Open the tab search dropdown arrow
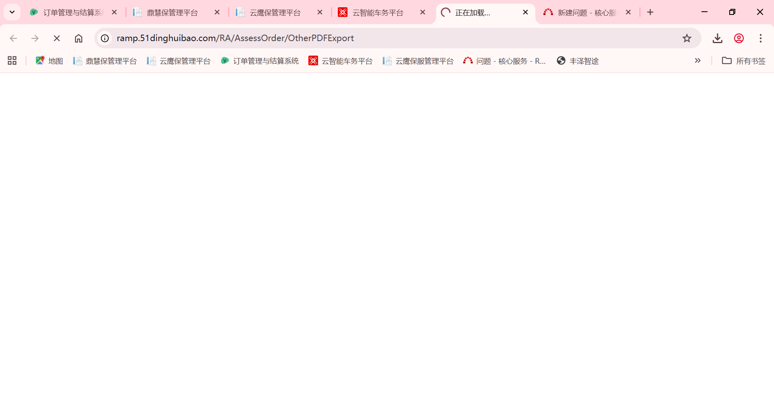Screen dimensions: 774x411 pos(12,12)
